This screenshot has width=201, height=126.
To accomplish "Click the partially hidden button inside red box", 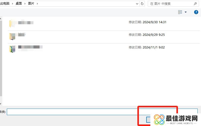I will click(148, 120).
